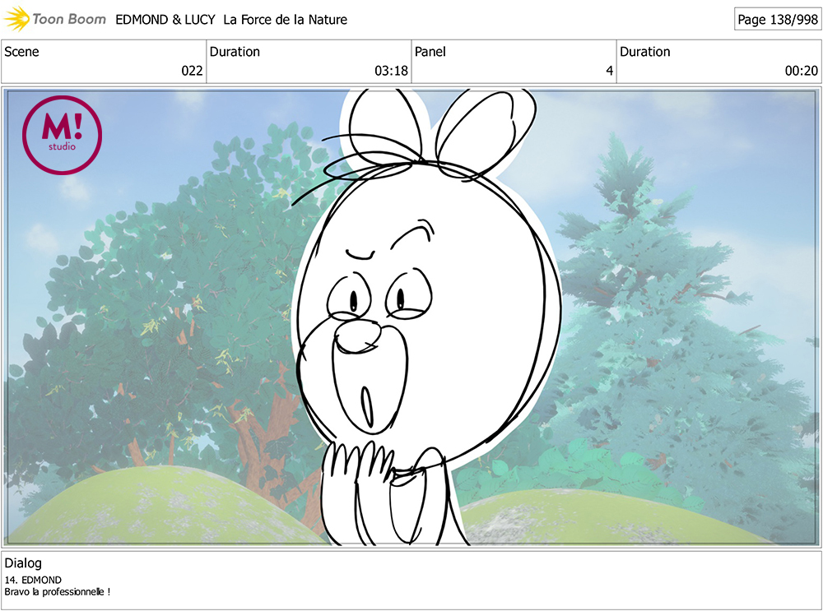Click the storyboard panel thumbnail of the rabbit
This screenshot has width=823, height=611.
(x=411, y=317)
